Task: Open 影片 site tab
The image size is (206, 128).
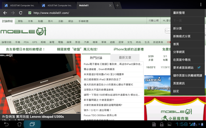Action: (x=50, y=21)
